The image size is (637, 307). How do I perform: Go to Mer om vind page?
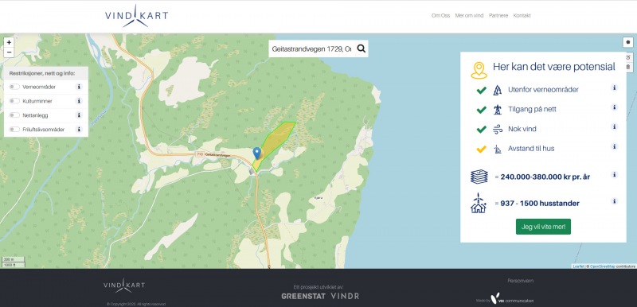click(469, 16)
